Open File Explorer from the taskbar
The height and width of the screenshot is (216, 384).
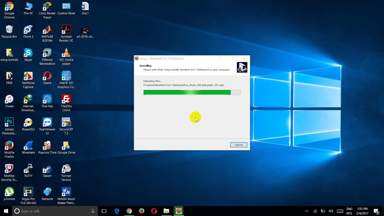pos(166,211)
